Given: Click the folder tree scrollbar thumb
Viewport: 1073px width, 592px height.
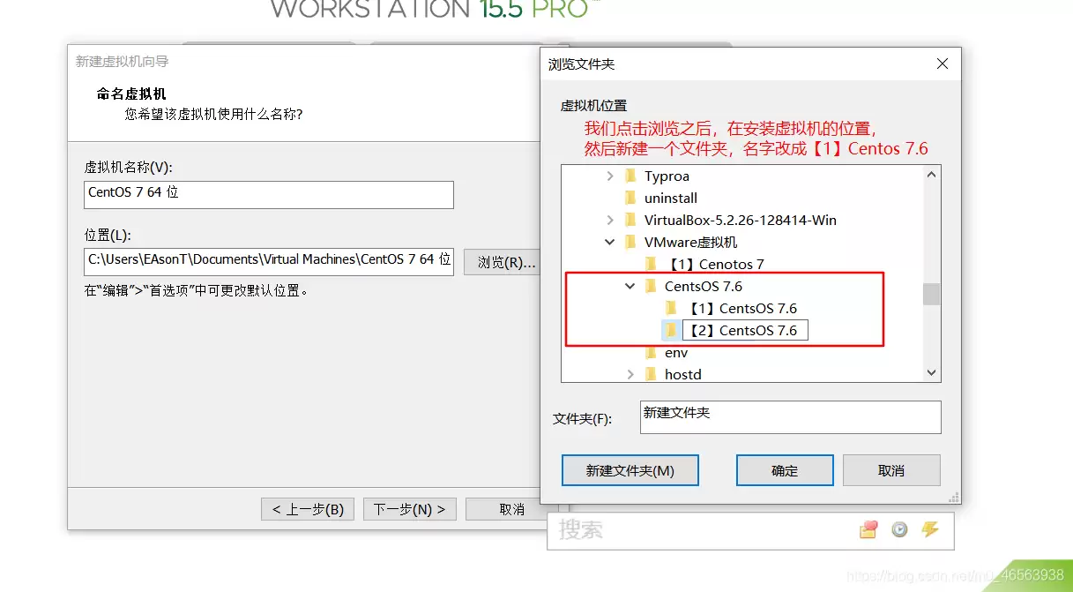Looking at the screenshot, I should (932, 294).
